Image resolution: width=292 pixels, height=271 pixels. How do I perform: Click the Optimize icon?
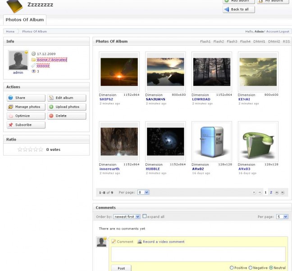click(11, 116)
